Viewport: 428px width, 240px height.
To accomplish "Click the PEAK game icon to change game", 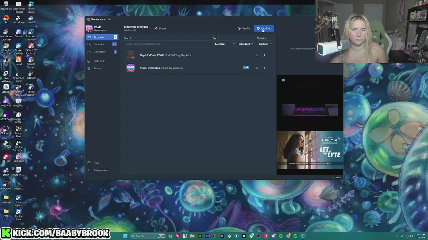I will 89,28.
